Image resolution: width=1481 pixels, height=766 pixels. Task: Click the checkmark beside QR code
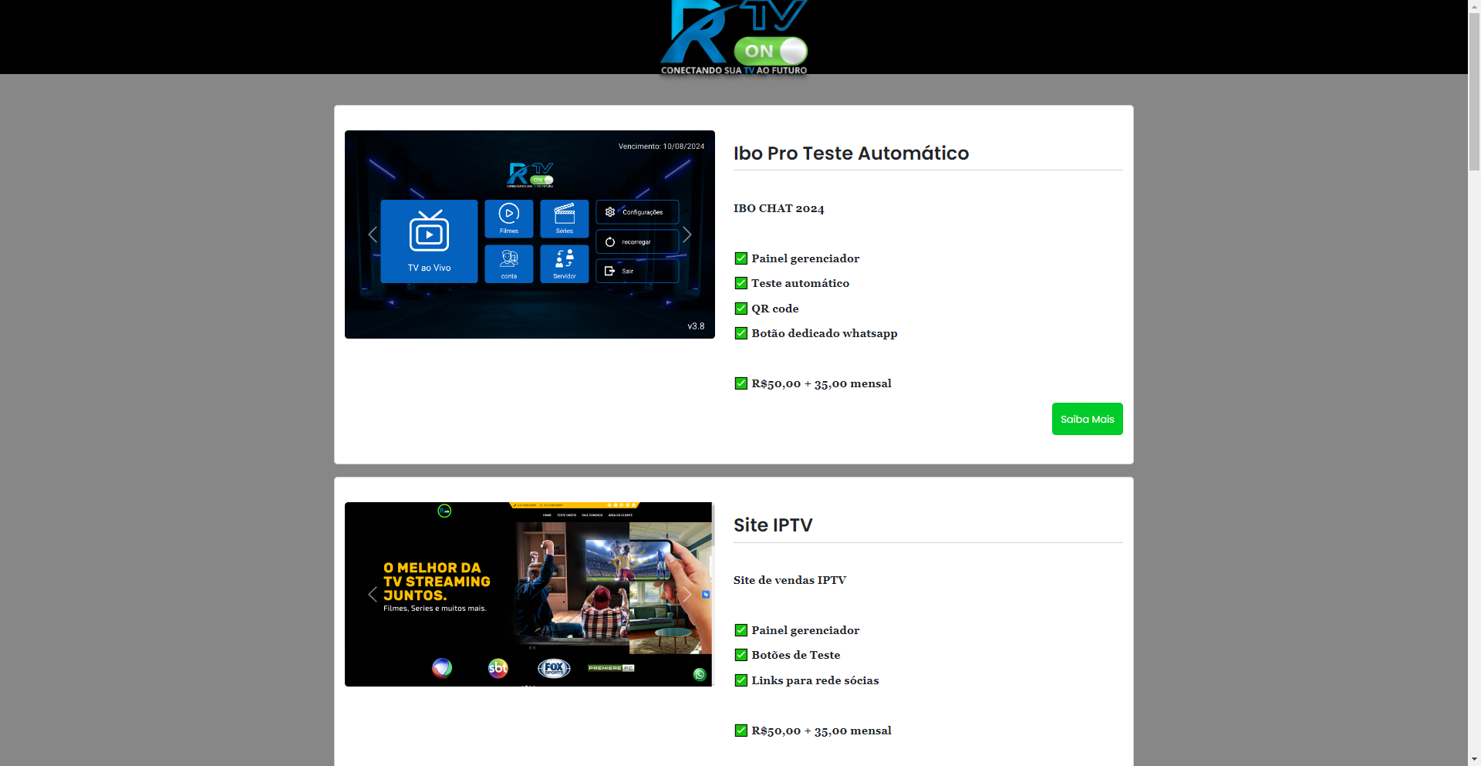pos(740,309)
